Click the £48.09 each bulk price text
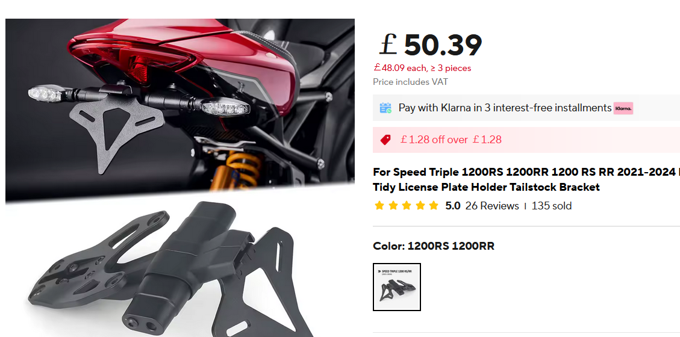 point(422,68)
